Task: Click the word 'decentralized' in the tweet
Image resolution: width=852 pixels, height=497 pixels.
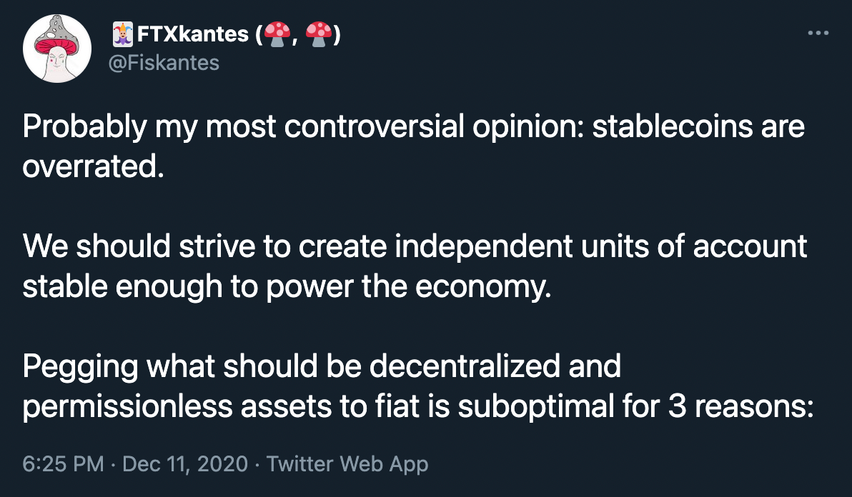Action: [465, 365]
